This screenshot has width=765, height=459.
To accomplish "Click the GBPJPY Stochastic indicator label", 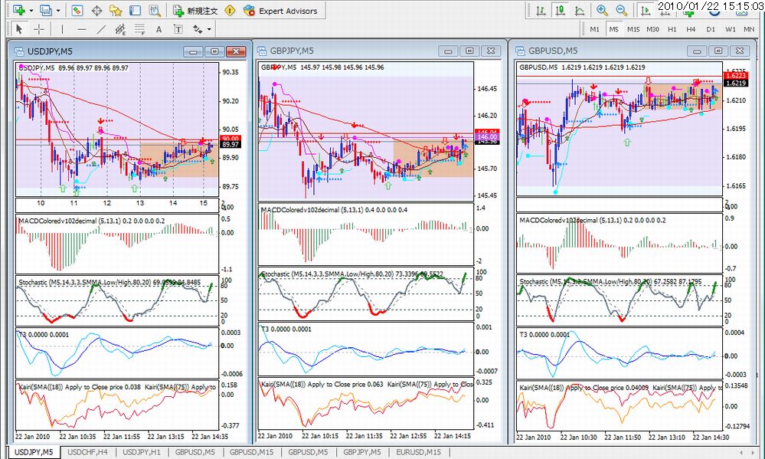I will tap(352, 274).
